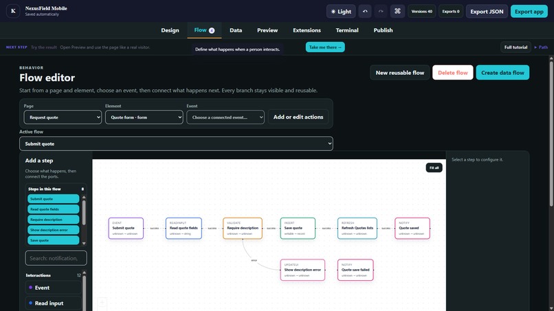554x311 pixels.
Task: Select Show description error in steps list
Action: click(x=54, y=230)
